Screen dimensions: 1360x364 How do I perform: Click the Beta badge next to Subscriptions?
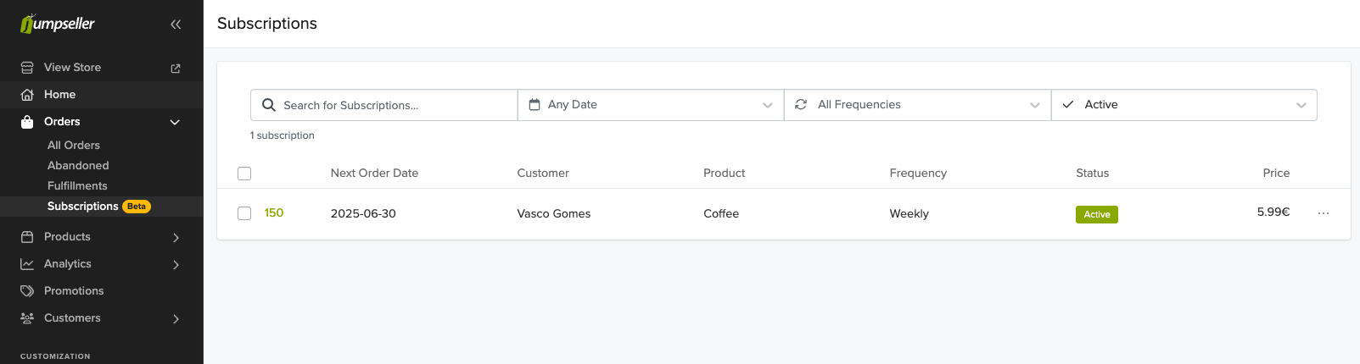(137, 207)
